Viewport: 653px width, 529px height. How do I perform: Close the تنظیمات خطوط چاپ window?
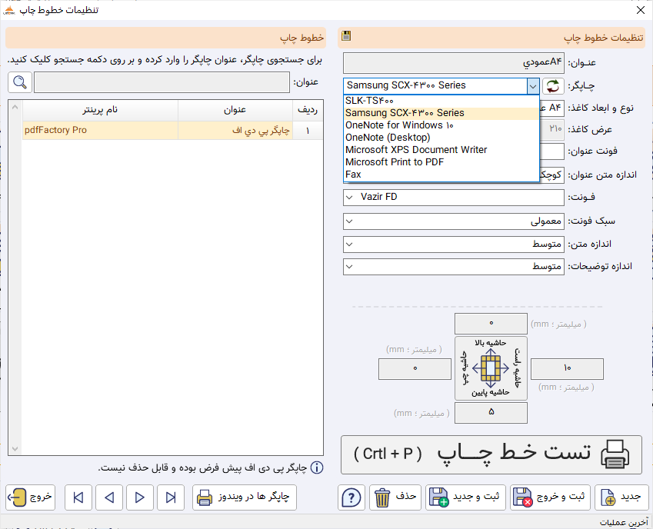pos(641,10)
